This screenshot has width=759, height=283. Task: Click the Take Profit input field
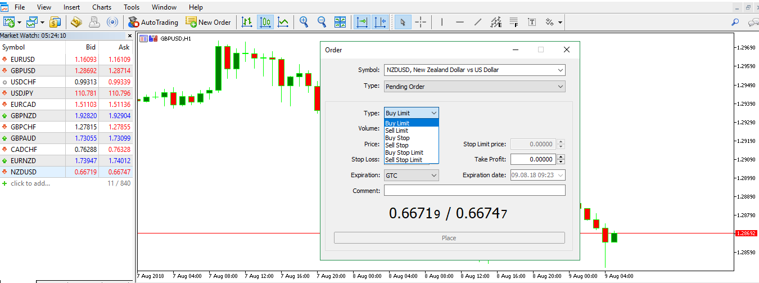[533, 159]
